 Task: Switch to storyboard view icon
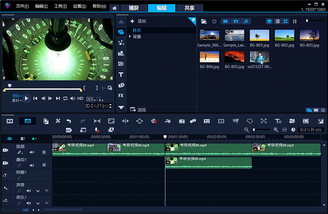(x=9, y=121)
